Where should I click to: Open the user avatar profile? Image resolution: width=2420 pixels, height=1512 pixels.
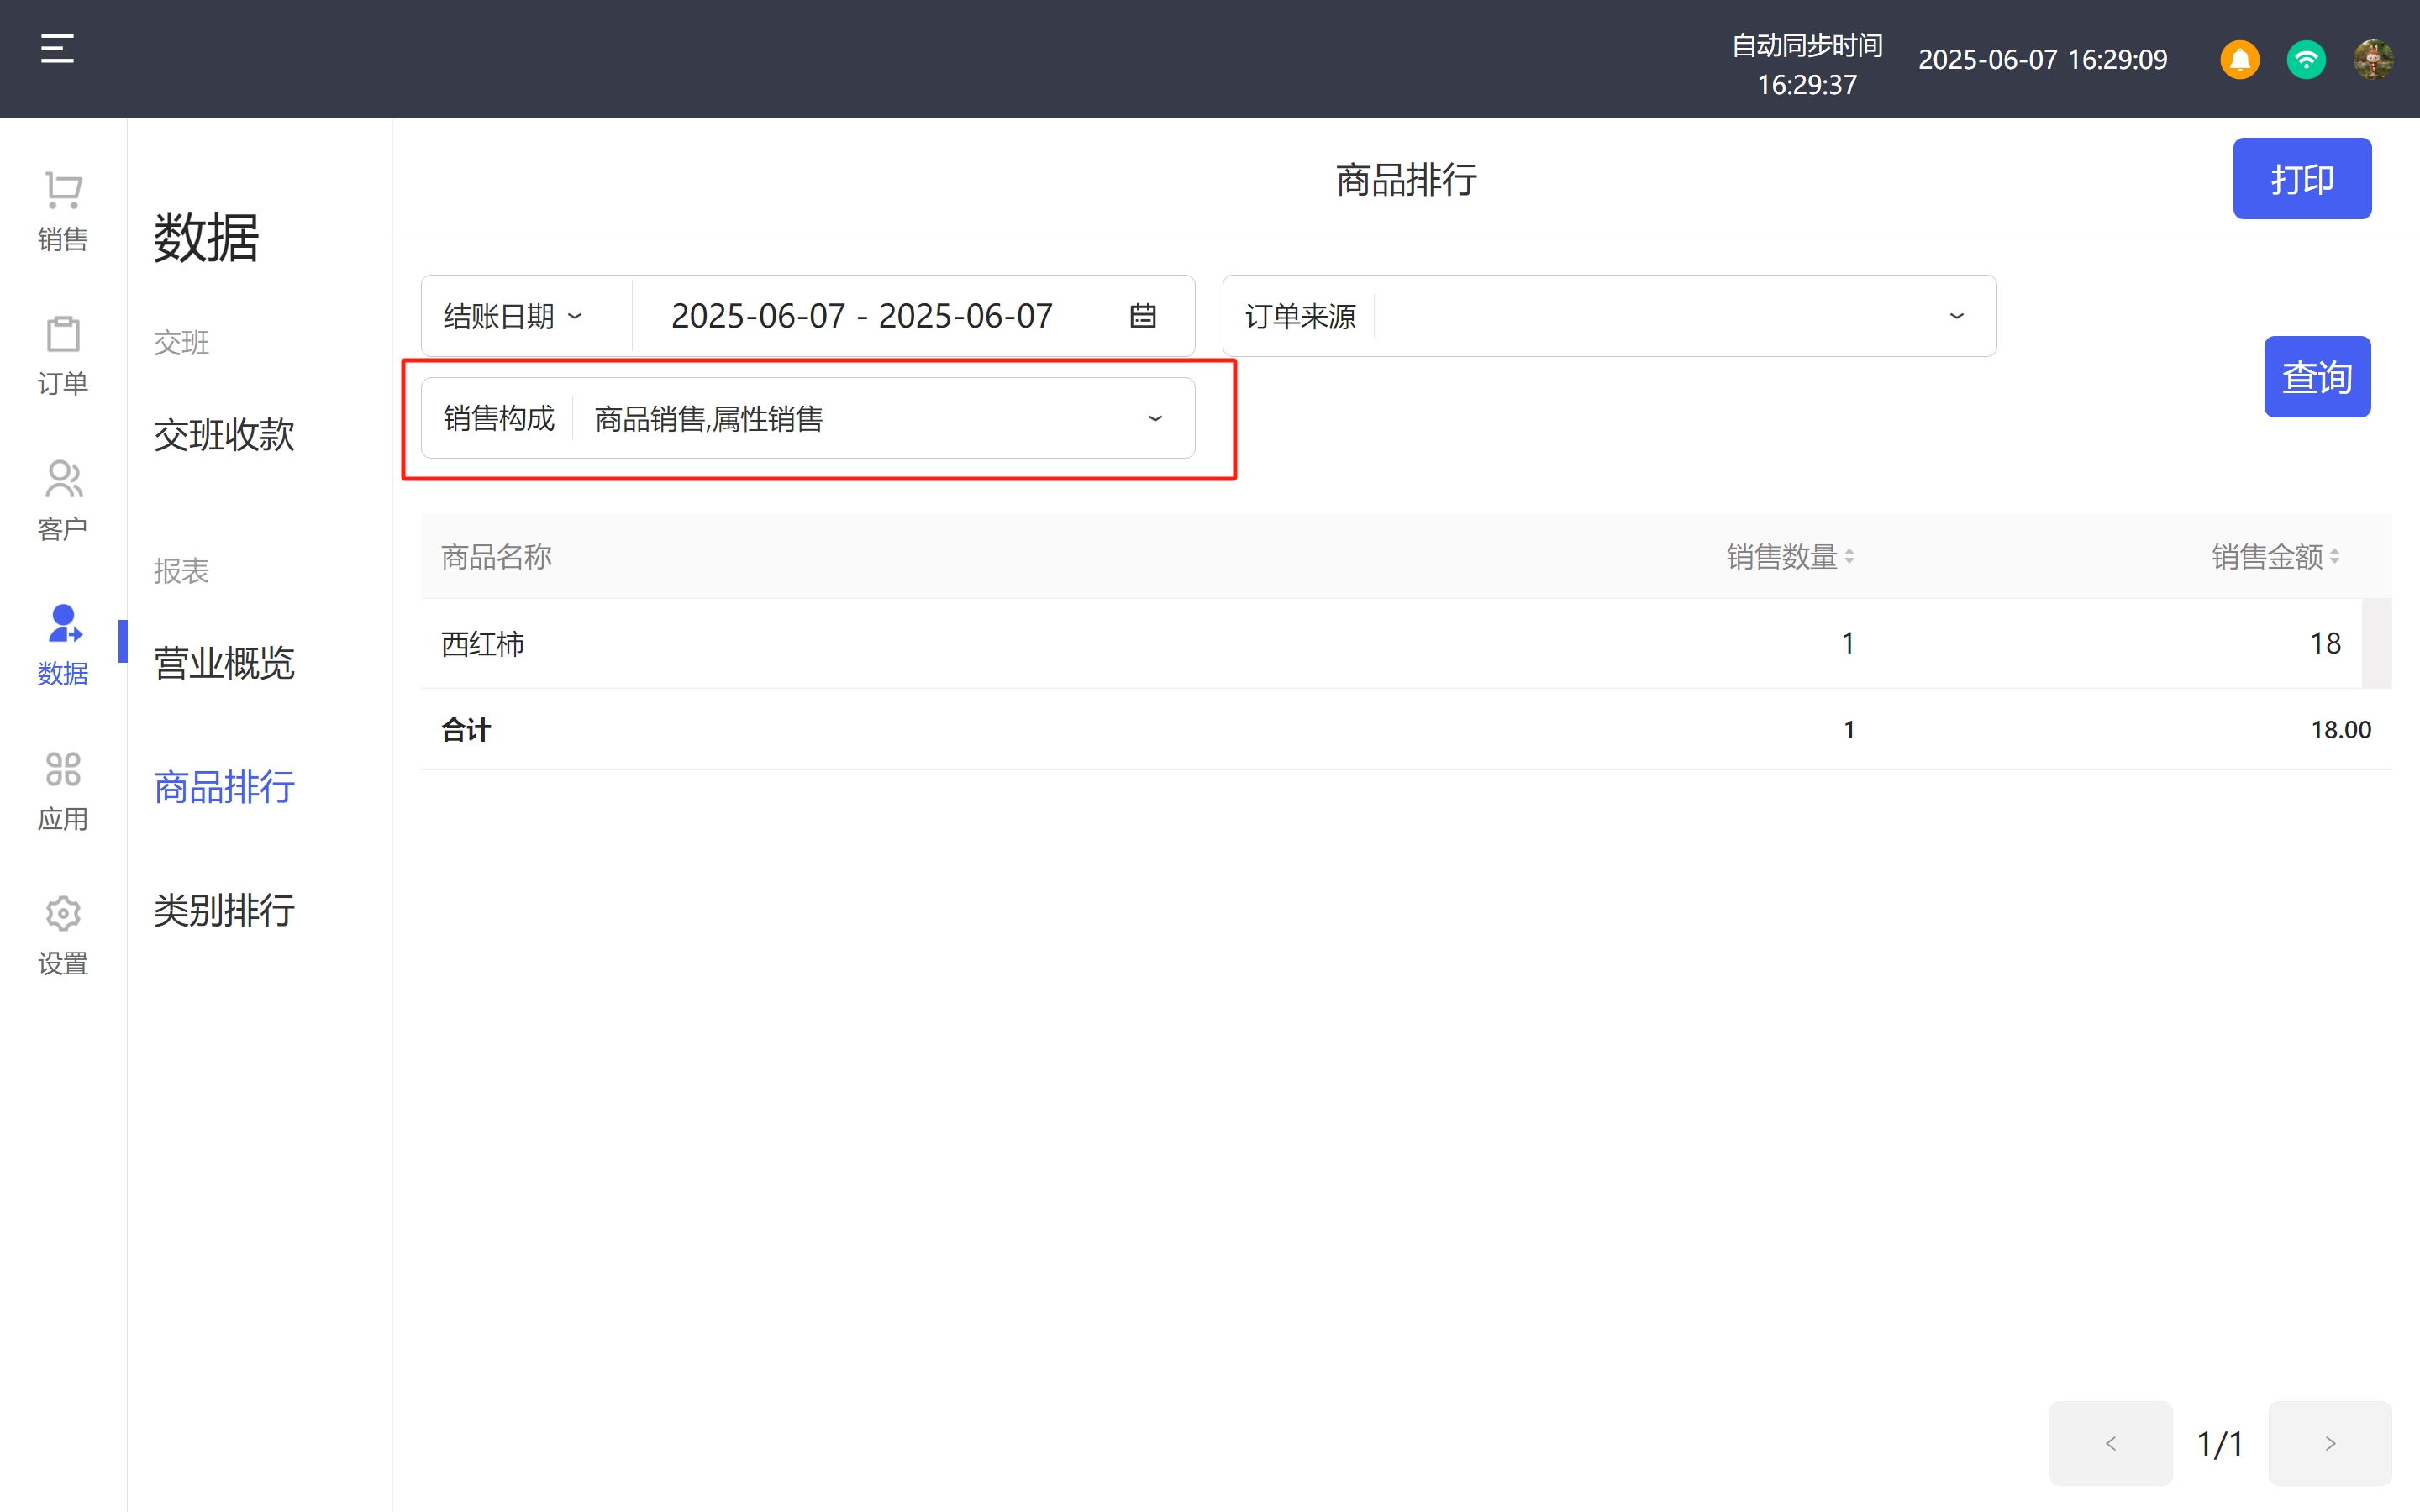[2373, 60]
